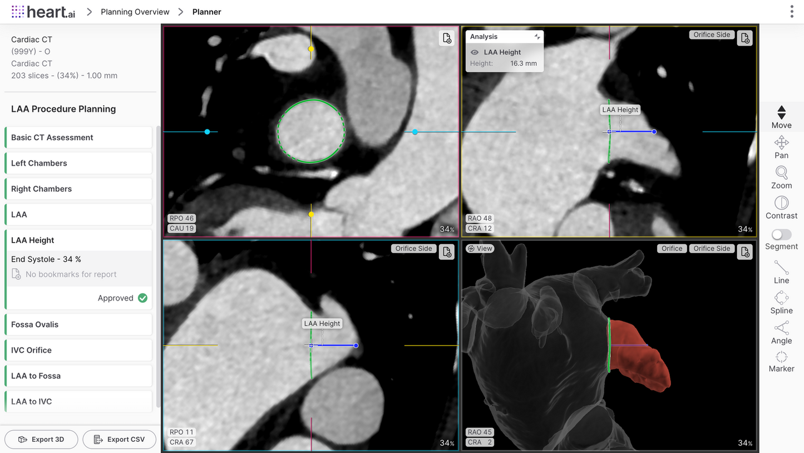This screenshot has width=804, height=453.
Task: Click the Planner breadcrumb
Action: coord(207,12)
